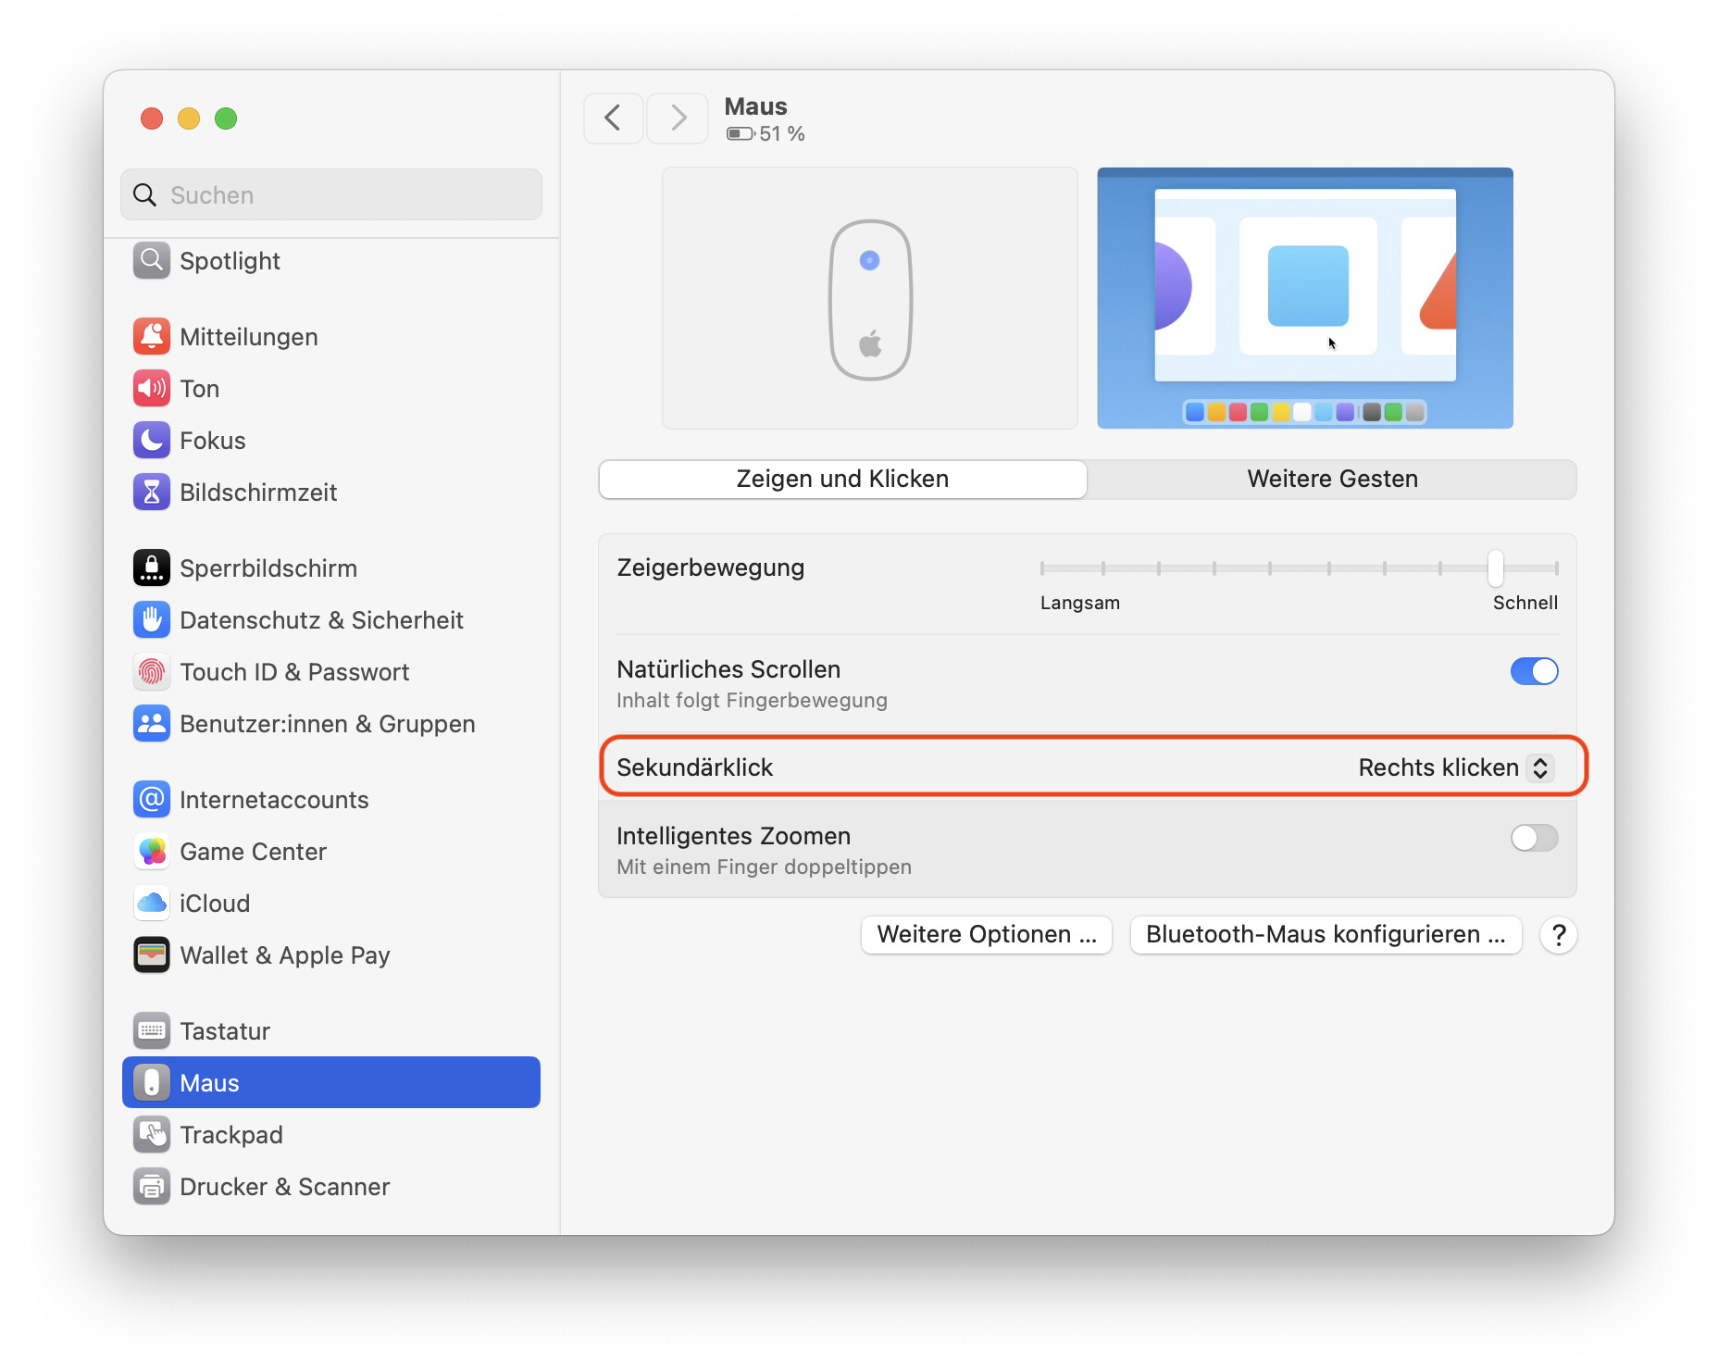The width and height of the screenshot is (1718, 1372).
Task: Click the Ton speaker icon
Action: tap(151, 389)
